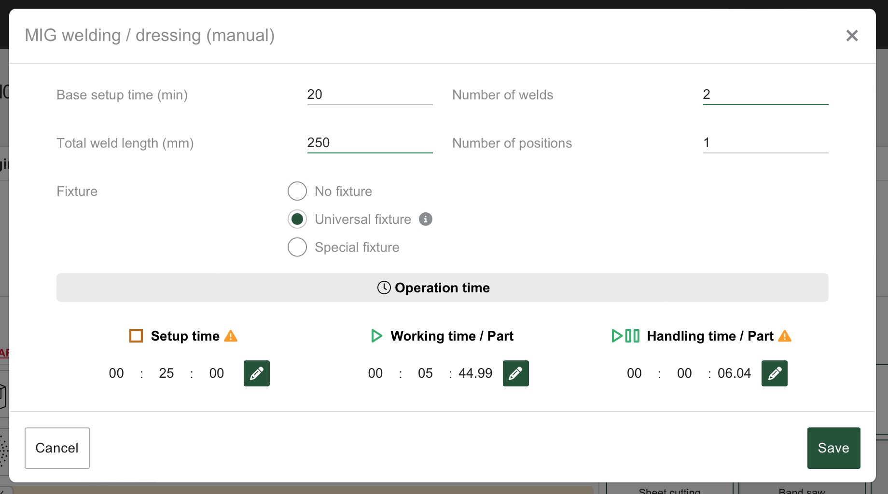Focus the Base setup time field
Image resolution: width=888 pixels, height=494 pixels.
click(370, 95)
